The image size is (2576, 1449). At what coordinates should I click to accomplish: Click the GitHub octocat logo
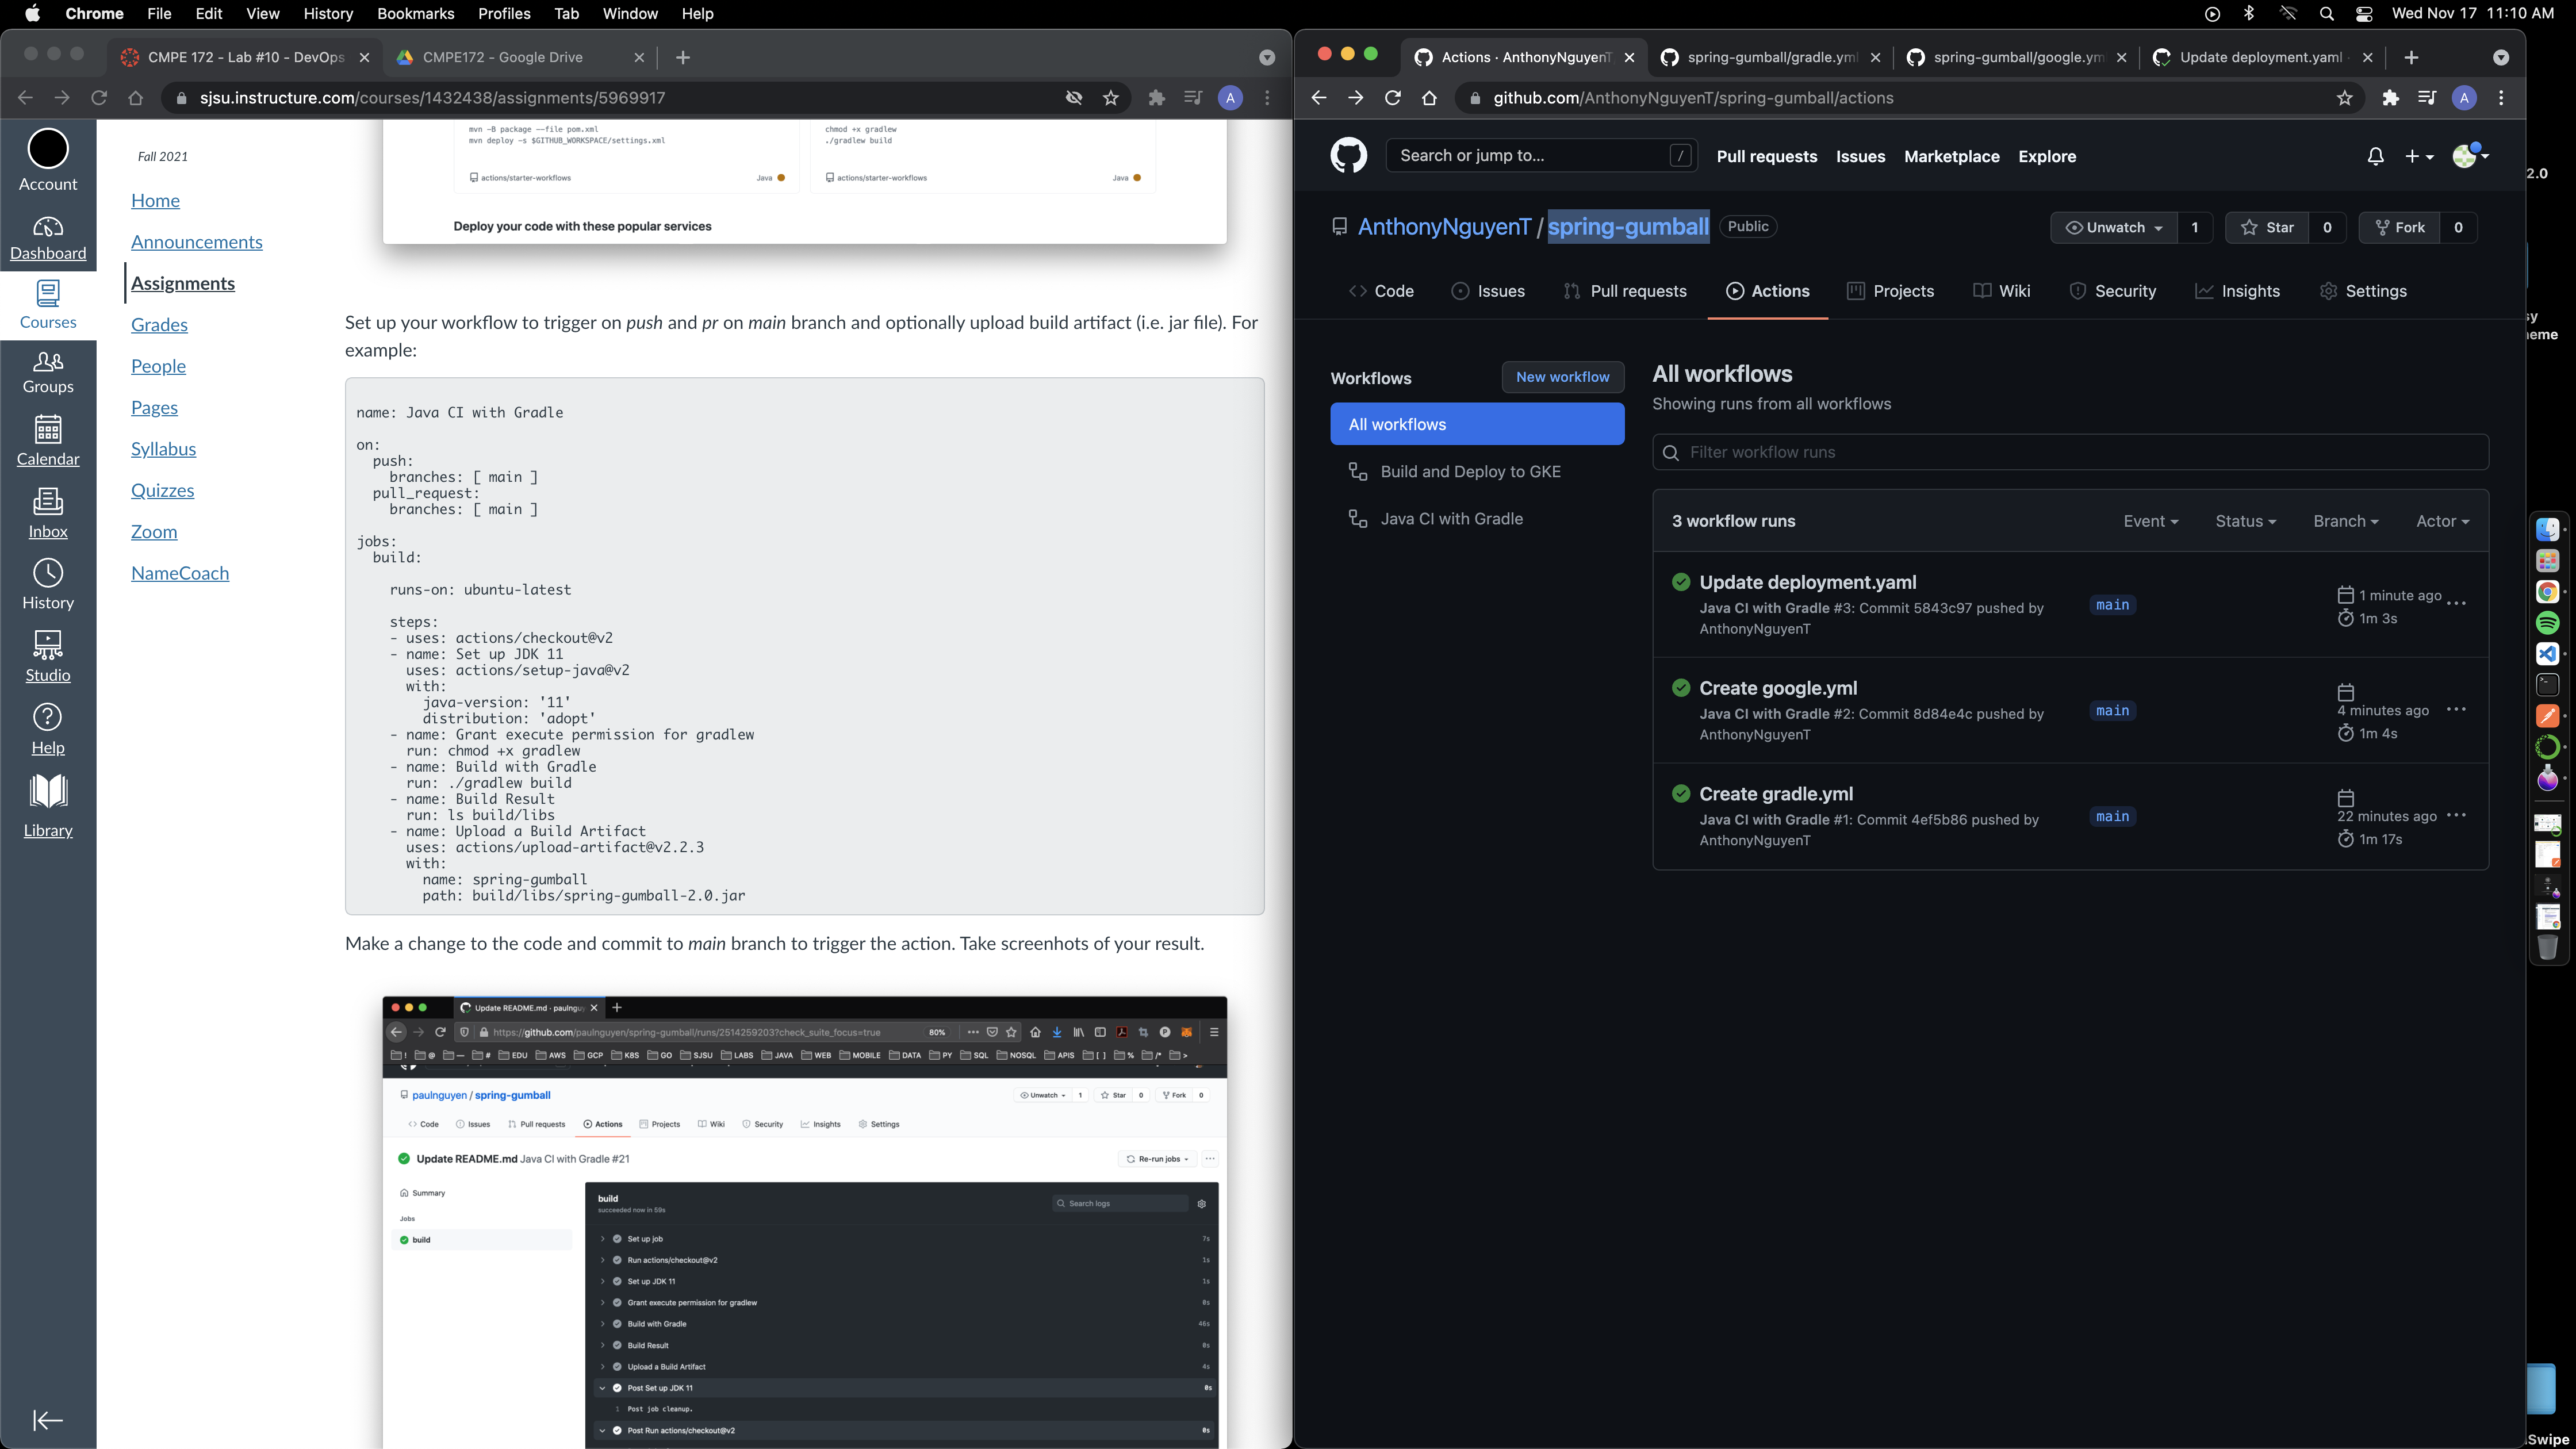click(x=1348, y=156)
